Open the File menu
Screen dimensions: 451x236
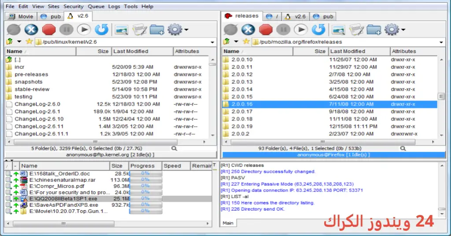tap(10, 6)
